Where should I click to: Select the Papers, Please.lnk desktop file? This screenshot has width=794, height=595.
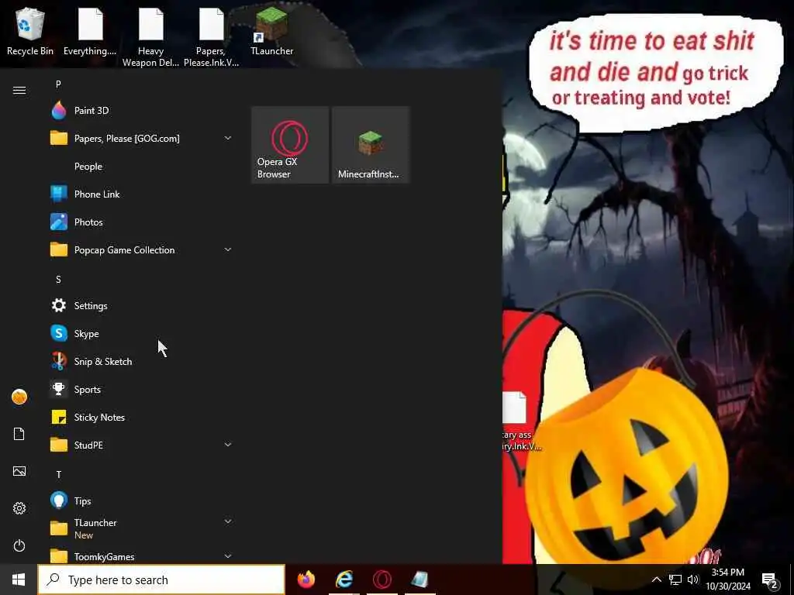tap(211, 37)
